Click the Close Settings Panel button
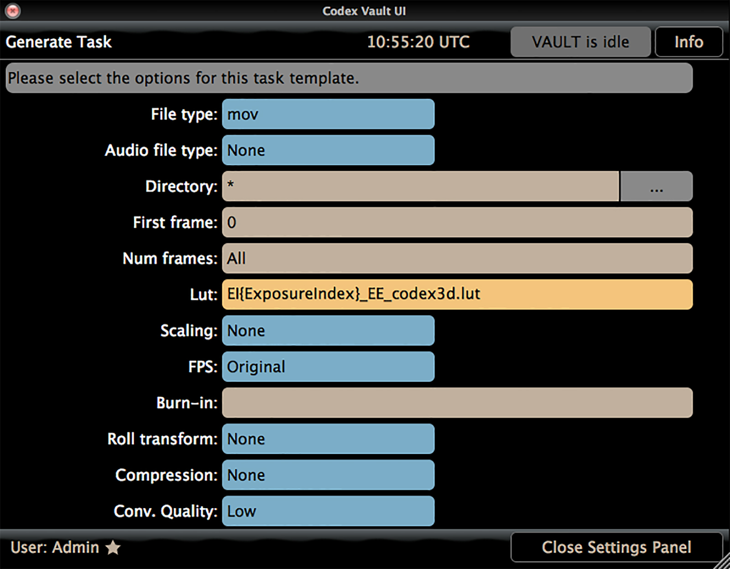The height and width of the screenshot is (569, 730). click(616, 547)
